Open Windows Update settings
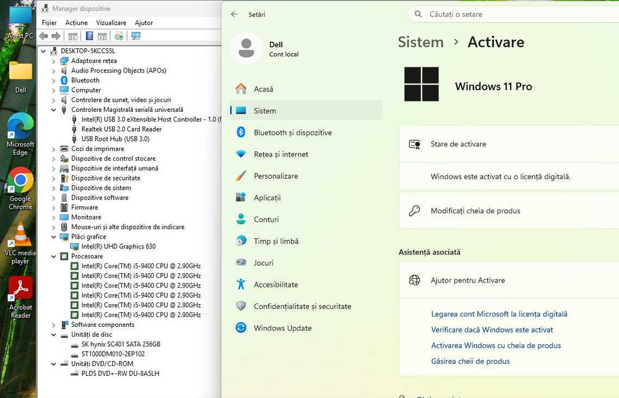This screenshot has height=398, width=619. pos(306,328)
